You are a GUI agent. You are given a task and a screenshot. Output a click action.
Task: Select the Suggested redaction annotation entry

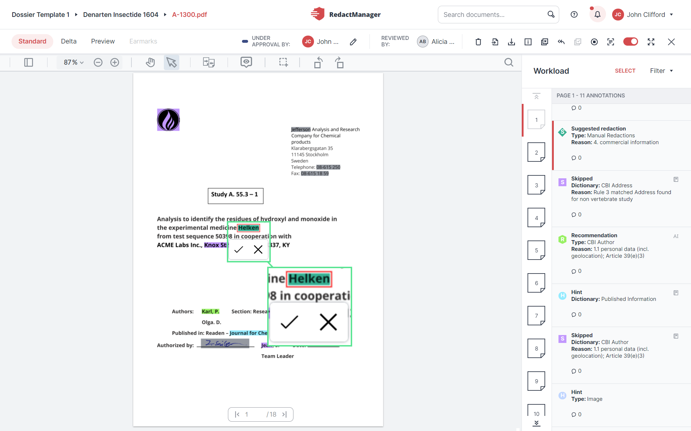(622, 145)
